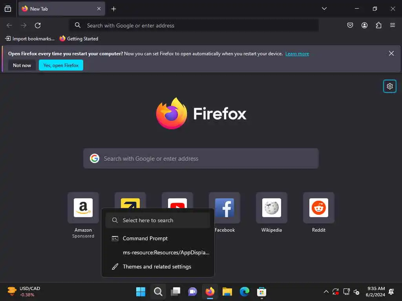Open clock showing 9:35 AM
The height and width of the screenshot is (301, 402).
point(376,292)
